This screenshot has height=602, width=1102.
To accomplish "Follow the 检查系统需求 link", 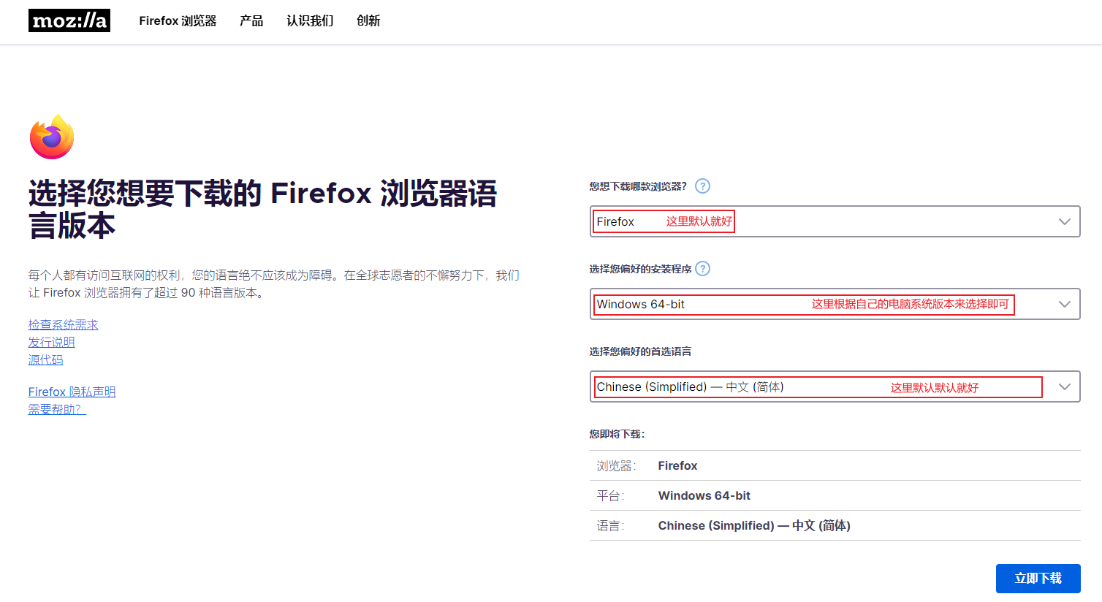I will [x=63, y=324].
